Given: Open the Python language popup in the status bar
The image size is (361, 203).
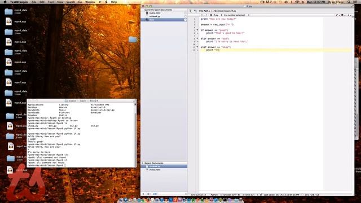Looking at the screenshot, I should click(x=215, y=195).
